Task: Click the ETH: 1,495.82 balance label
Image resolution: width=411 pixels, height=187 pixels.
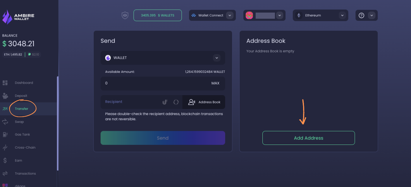Action: [x=13, y=54]
